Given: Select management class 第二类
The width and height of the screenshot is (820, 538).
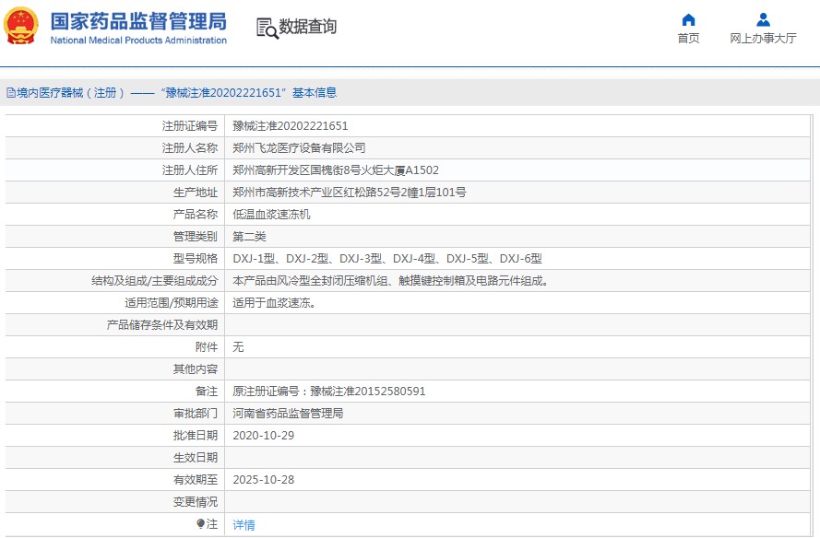Looking at the screenshot, I should pos(249,237).
